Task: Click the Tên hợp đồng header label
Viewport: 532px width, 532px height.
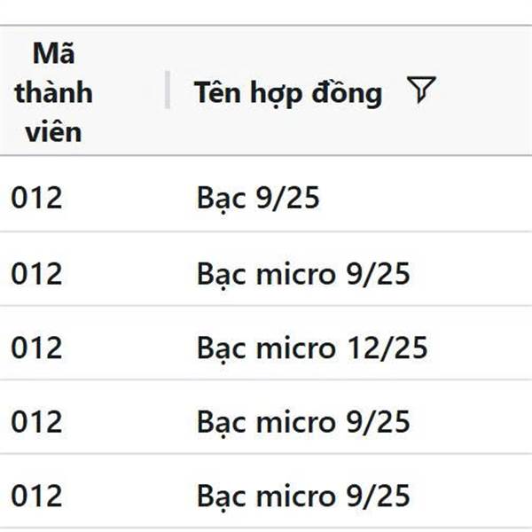Action: pos(288,92)
